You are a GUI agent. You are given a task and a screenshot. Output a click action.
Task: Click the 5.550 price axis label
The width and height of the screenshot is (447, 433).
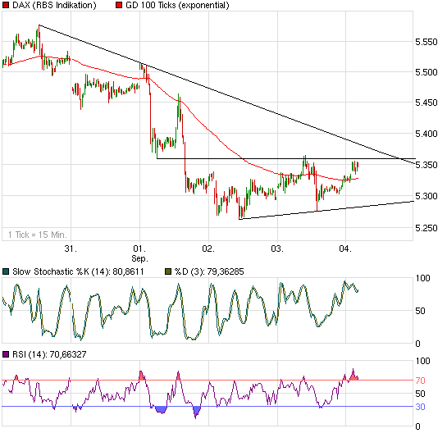426,42
